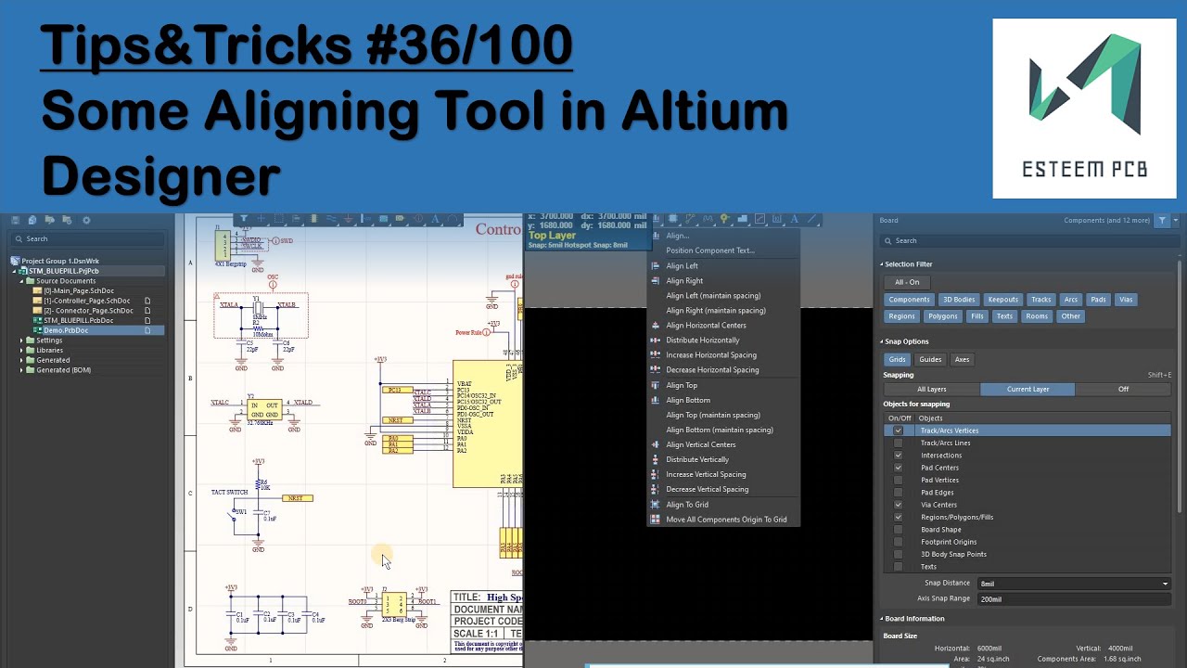Image resolution: width=1187 pixels, height=668 pixels.
Task: Toggle the Polygons selection filter button
Action: coord(943,316)
